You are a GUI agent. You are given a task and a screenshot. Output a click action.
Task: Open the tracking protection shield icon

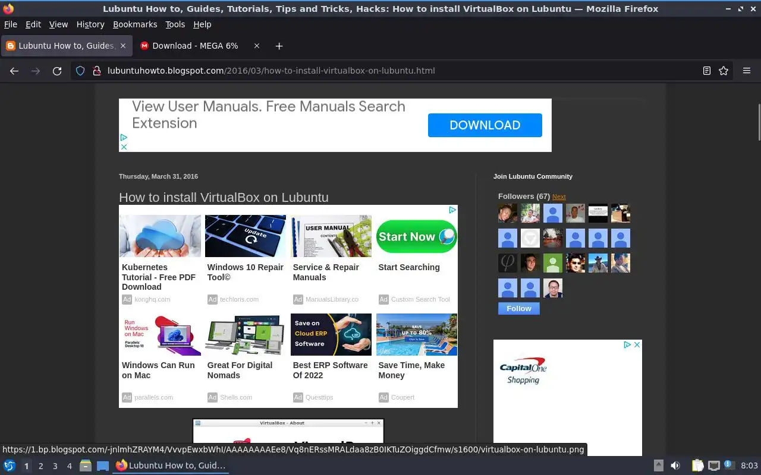click(80, 71)
